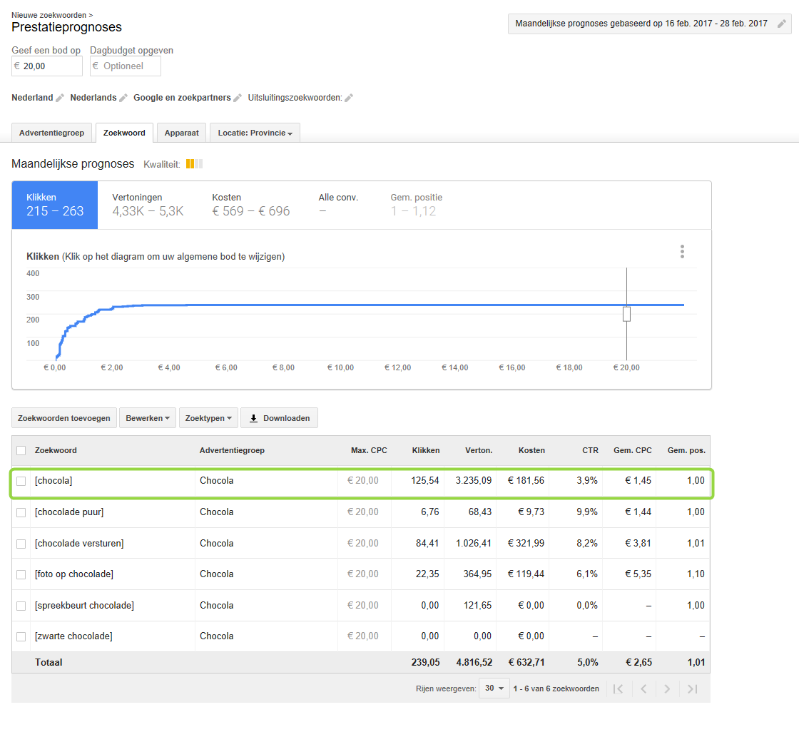Check the [foto op chocolade] row checkbox
Viewport: 799px width, 737px height.
point(21,575)
